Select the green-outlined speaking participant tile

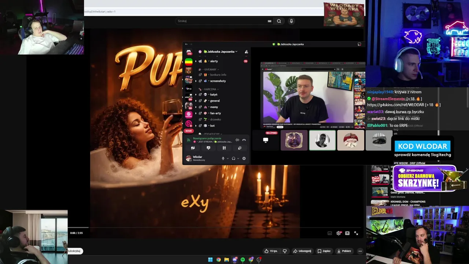[x=322, y=140]
